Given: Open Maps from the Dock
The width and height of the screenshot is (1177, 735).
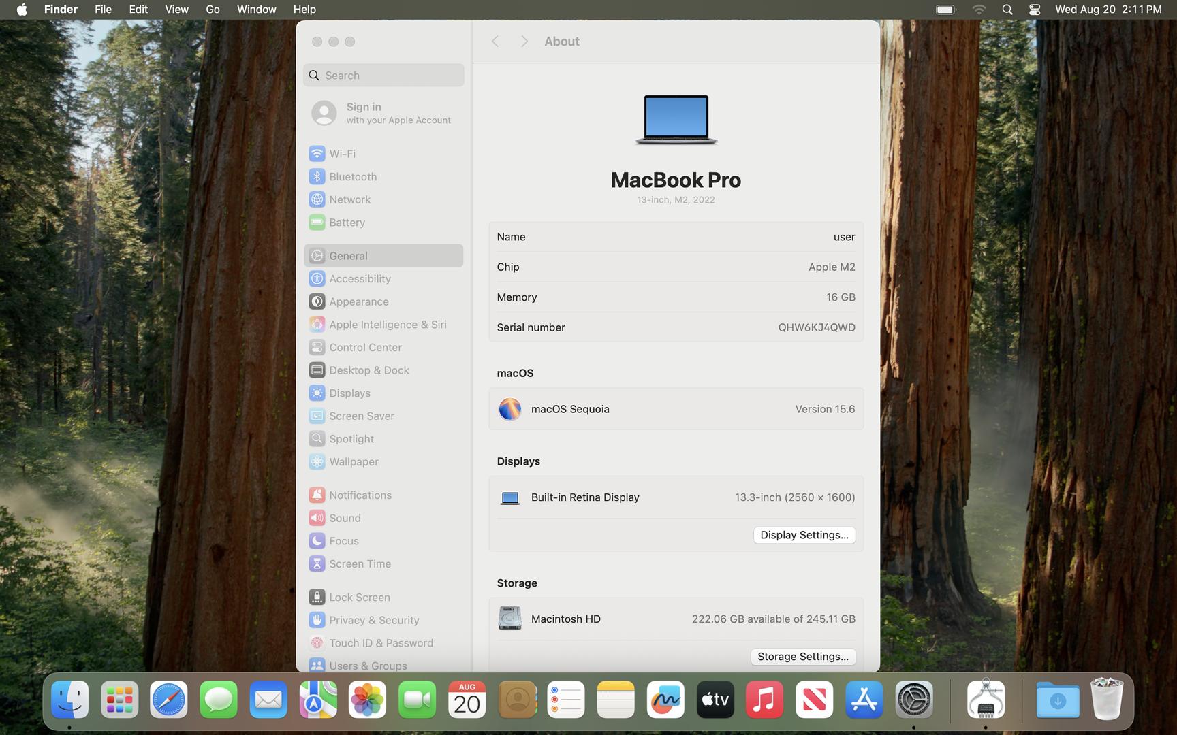Looking at the screenshot, I should (318, 700).
